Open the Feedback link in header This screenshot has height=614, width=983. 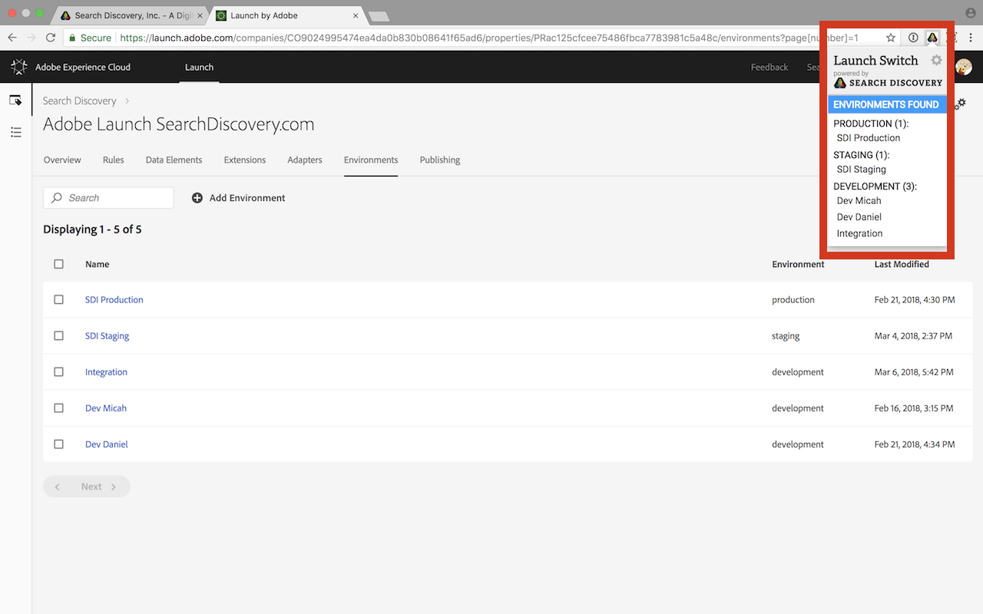point(770,67)
